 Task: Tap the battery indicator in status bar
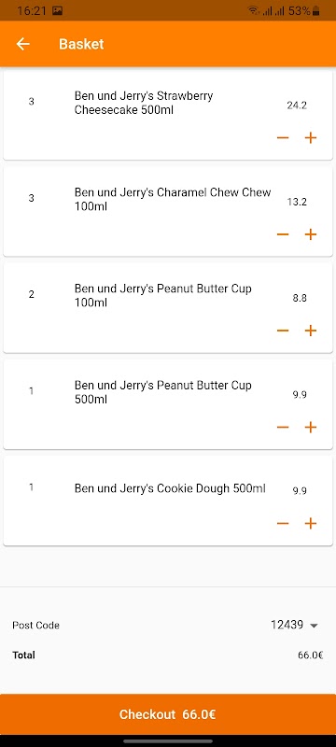coord(316,11)
